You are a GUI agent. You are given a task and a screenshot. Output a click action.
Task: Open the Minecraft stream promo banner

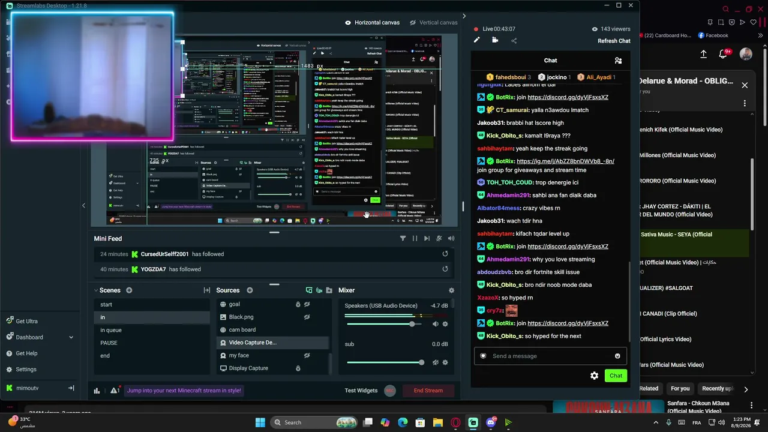point(184,391)
